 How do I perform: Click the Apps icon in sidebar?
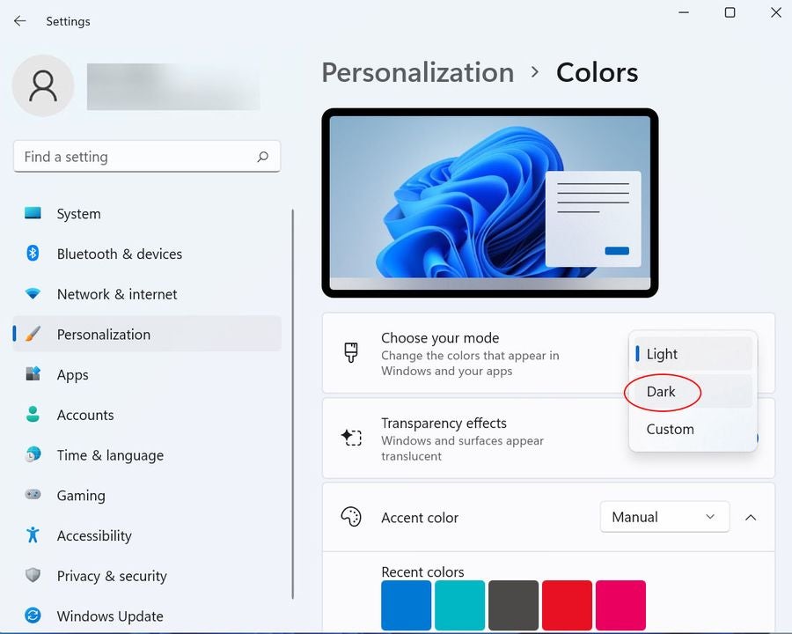pyautogui.click(x=33, y=373)
